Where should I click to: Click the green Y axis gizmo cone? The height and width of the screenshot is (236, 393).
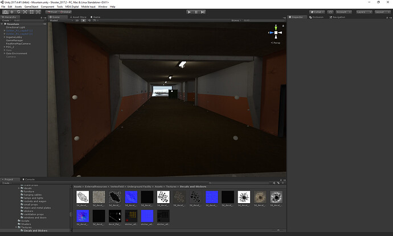276,27
